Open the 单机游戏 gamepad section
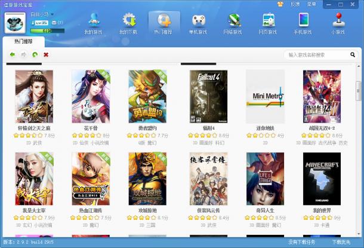This screenshot has width=364, height=248. pos(198,24)
